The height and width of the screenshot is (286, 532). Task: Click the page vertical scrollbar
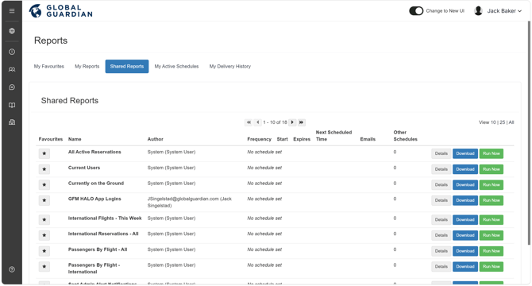click(x=529, y=133)
